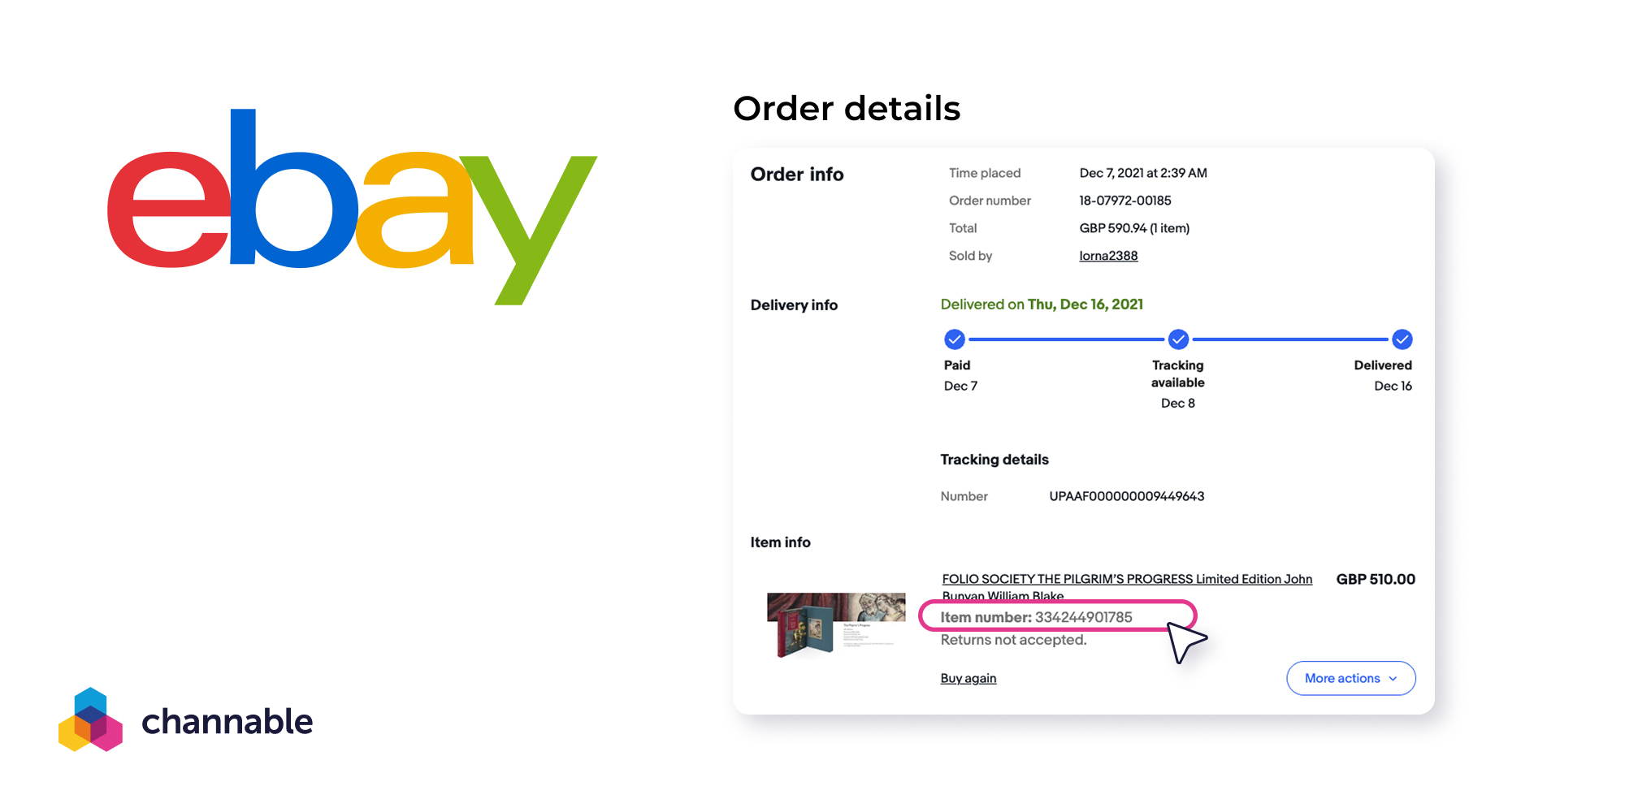The width and height of the screenshot is (1625, 812).
Task: Click the Paid step checkmark circle
Action: coord(955,339)
